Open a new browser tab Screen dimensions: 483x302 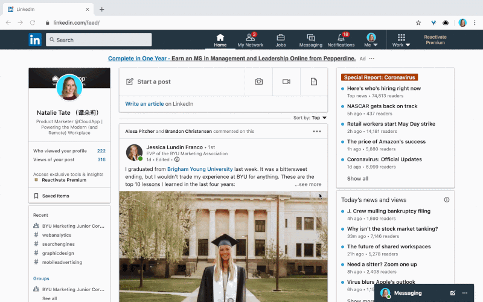[x=101, y=9]
